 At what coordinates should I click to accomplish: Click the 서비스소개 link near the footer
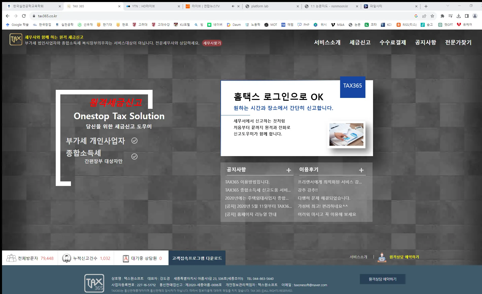tap(358, 257)
